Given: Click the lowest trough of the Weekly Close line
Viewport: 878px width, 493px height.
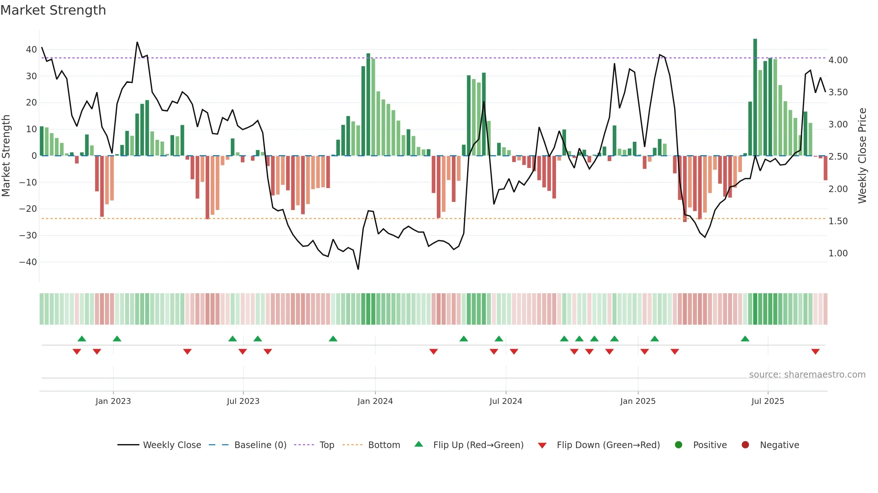Looking at the screenshot, I should pyautogui.click(x=358, y=269).
